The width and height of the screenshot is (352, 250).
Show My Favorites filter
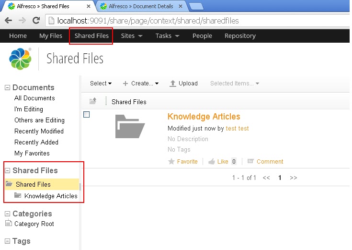click(x=32, y=153)
